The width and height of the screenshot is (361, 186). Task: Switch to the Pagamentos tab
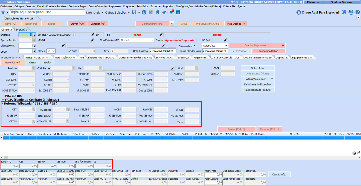pyautogui.click(x=200, y=58)
